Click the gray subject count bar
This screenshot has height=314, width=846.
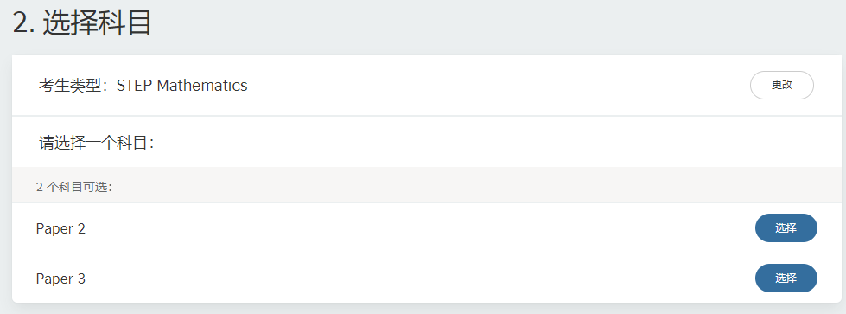pyautogui.click(x=426, y=185)
